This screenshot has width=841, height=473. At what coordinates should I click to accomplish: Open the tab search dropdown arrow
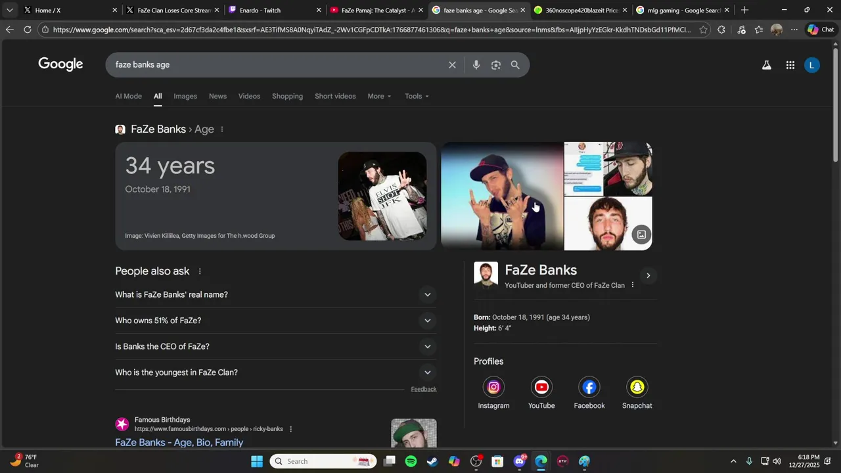tap(9, 10)
